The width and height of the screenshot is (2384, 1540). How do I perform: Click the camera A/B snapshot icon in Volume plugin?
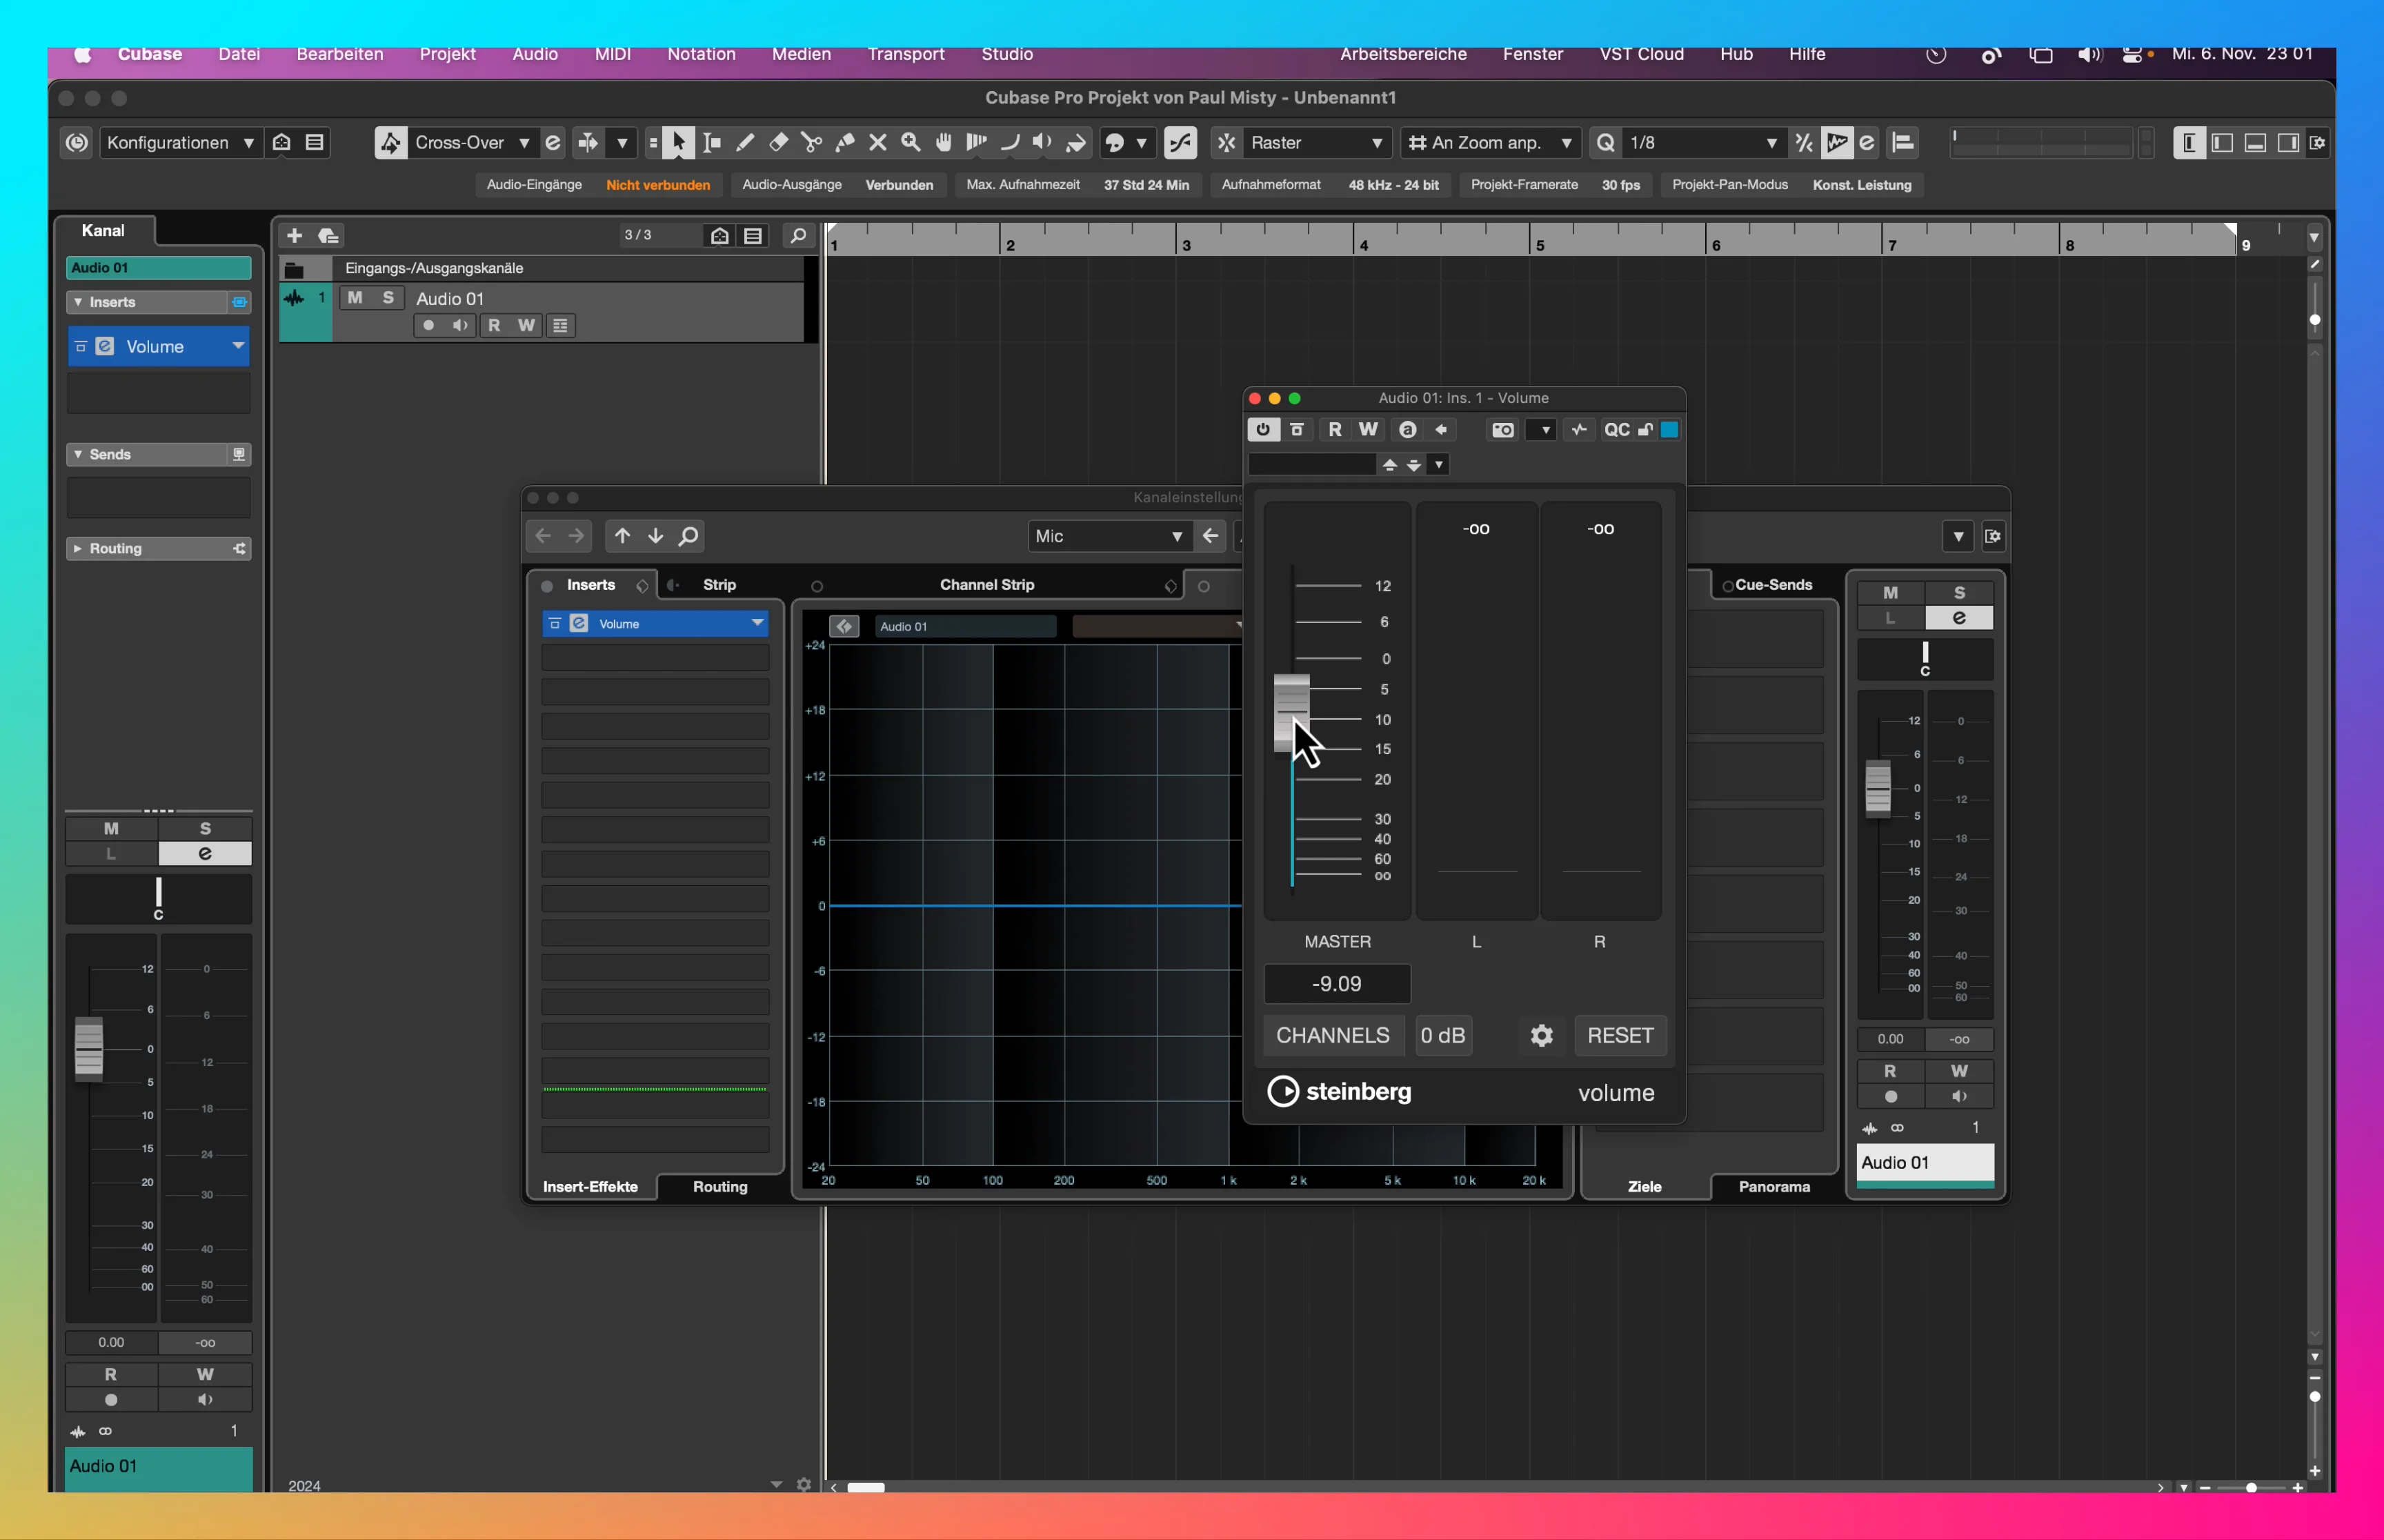coord(1502,430)
